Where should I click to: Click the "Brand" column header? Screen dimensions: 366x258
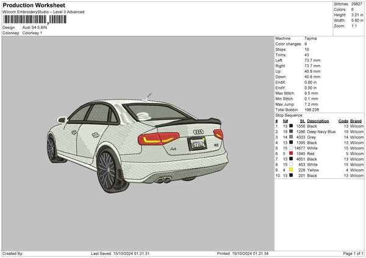tap(356, 121)
